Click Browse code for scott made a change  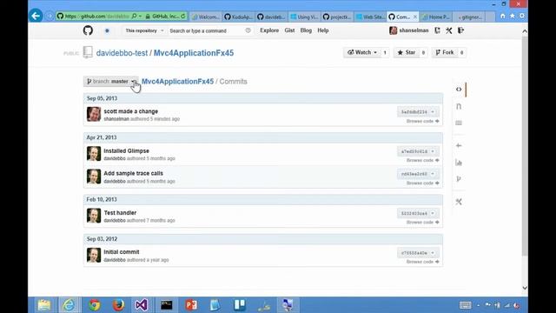click(x=423, y=121)
